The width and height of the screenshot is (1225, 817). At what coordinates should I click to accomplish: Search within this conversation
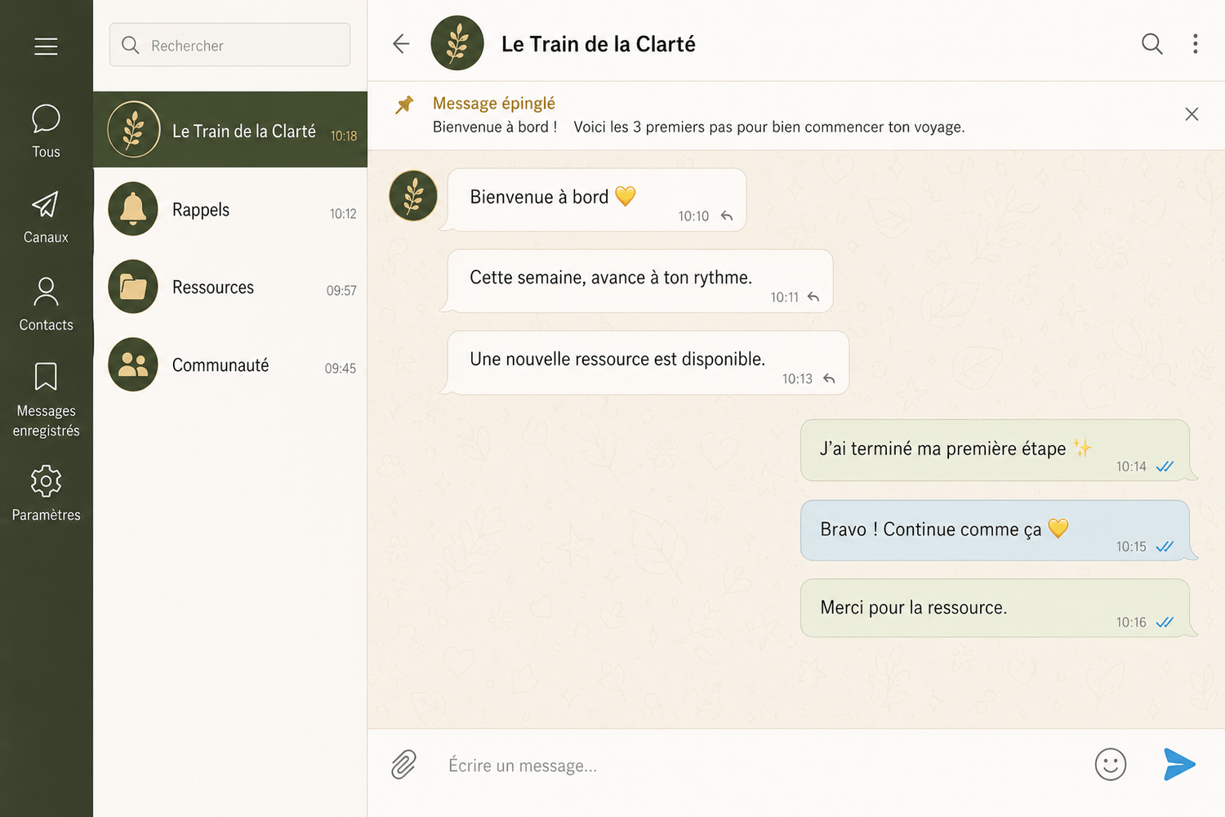1151,43
